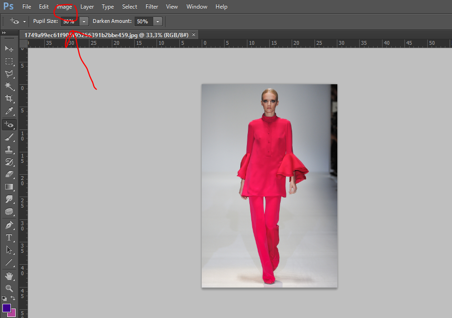Select the Gradient tool
Image resolution: width=452 pixels, height=318 pixels.
pyautogui.click(x=9, y=187)
